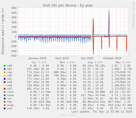This screenshot has height=118, width=136.
Task: Click the osm dark purple legend swatch
Action: (x=5, y=108)
